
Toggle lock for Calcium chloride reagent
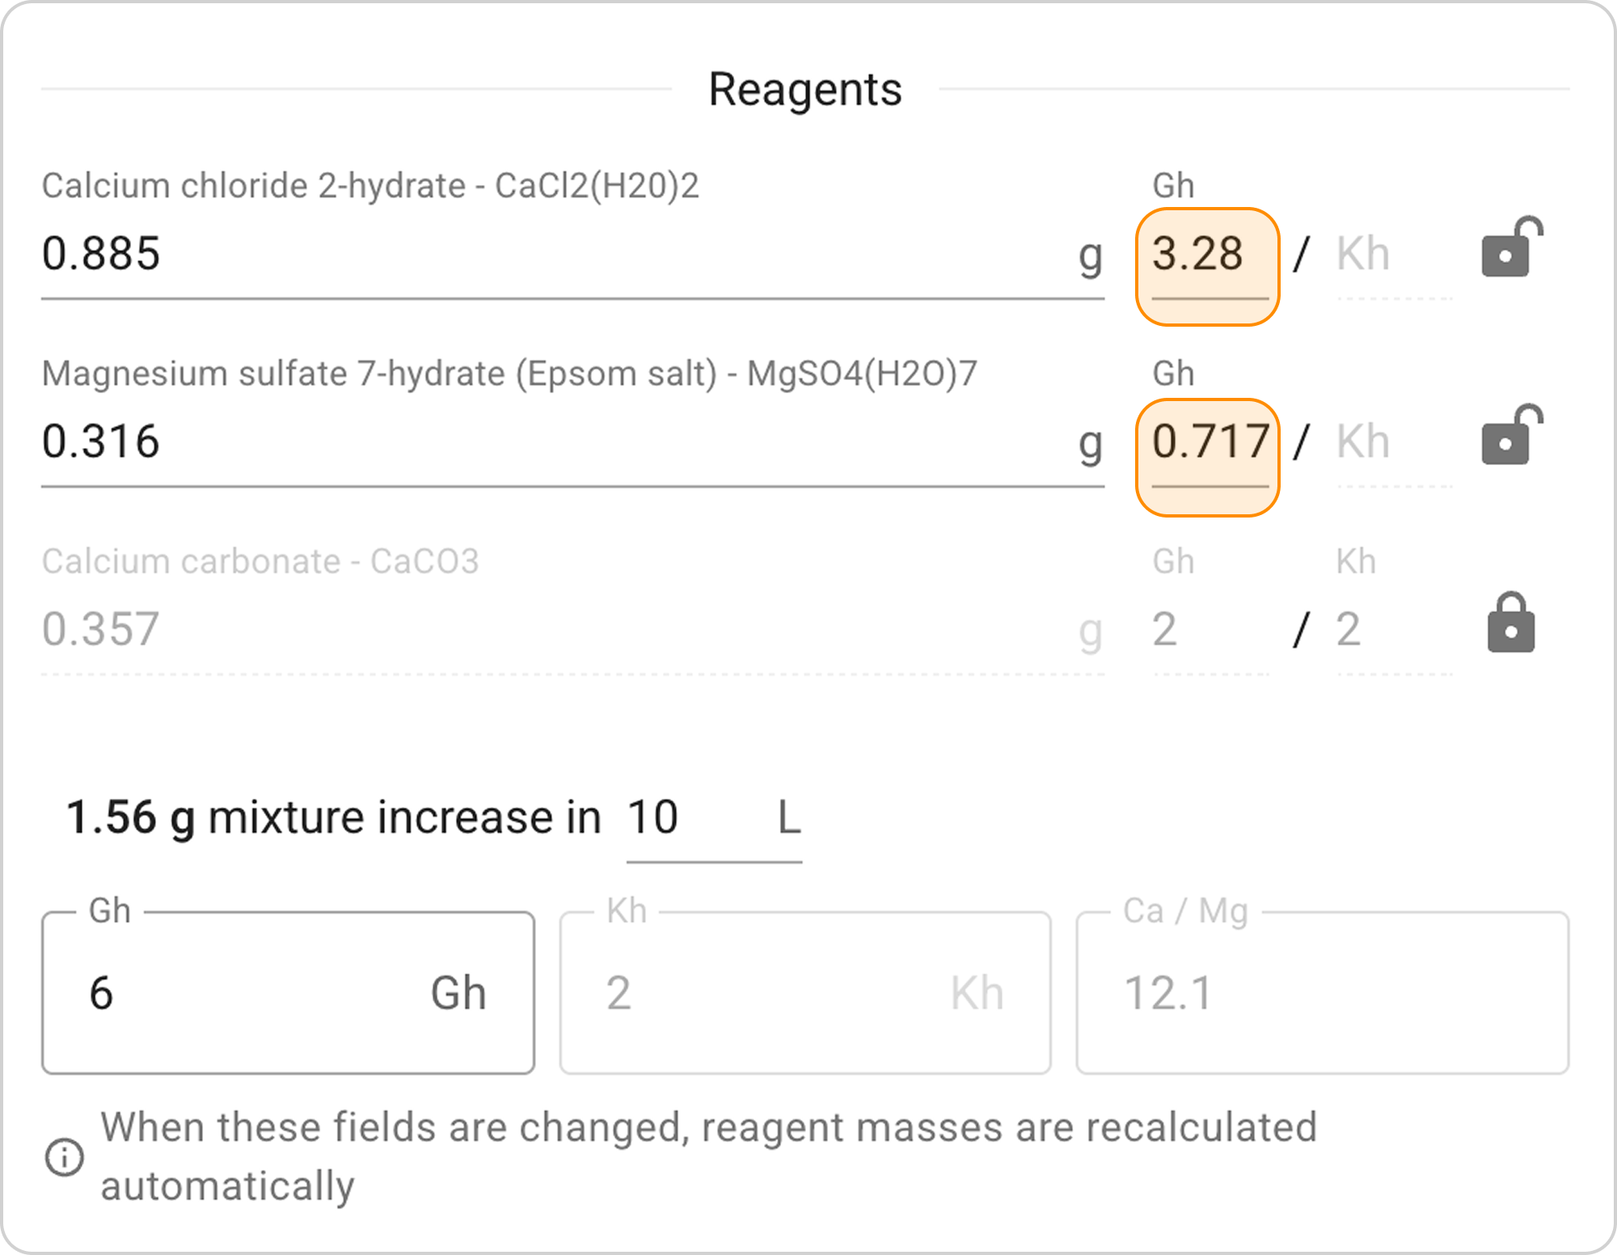pyautogui.click(x=1510, y=249)
